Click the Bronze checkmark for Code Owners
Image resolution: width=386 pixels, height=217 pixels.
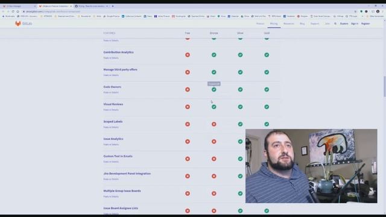[214, 90]
